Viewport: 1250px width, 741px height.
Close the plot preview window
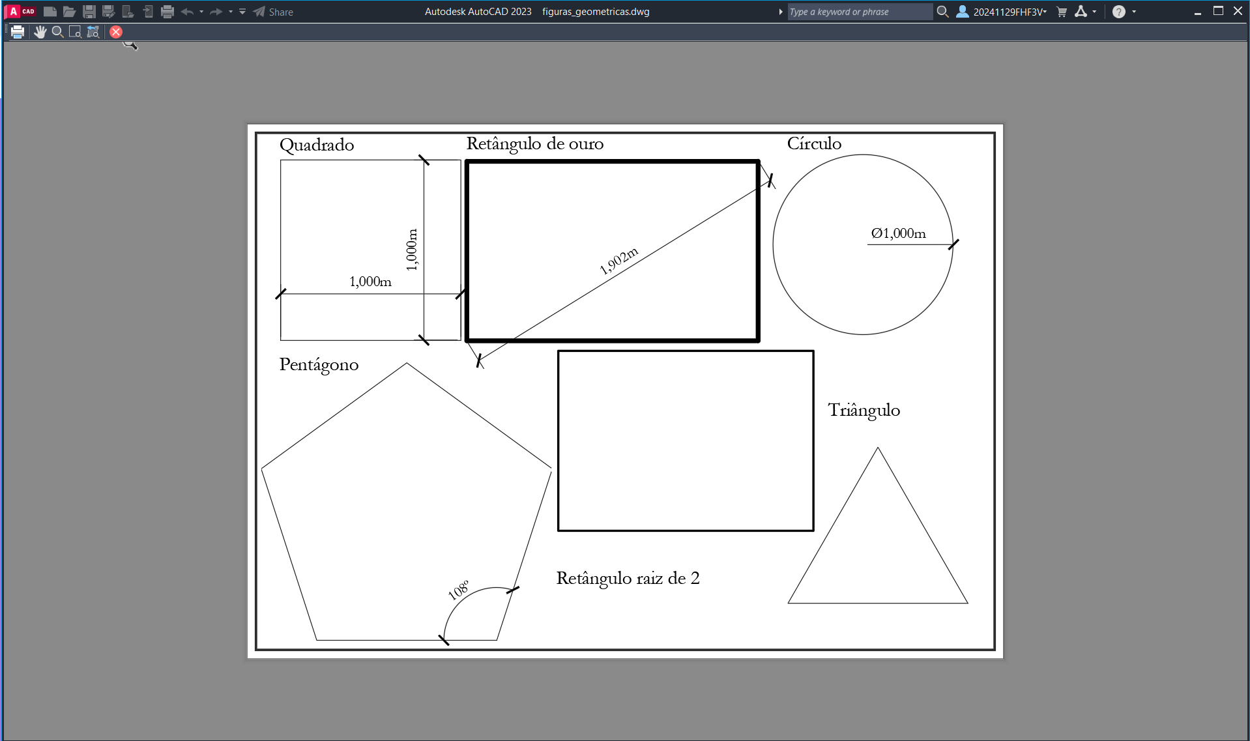[x=116, y=32]
